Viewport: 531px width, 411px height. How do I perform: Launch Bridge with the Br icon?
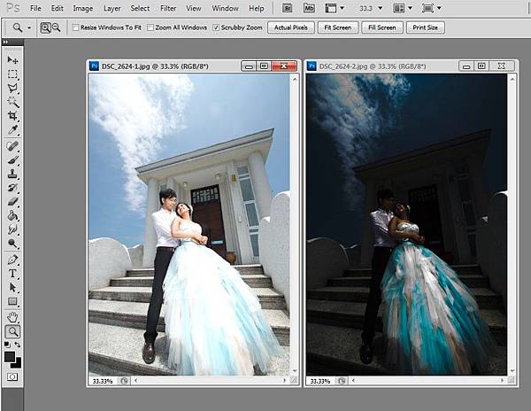pos(284,8)
